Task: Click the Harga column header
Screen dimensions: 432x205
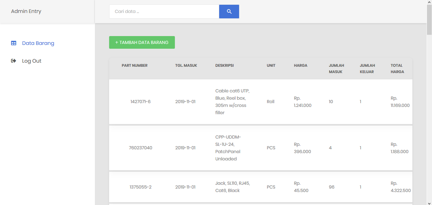Action: pyautogui.click(x=300, y=65)
